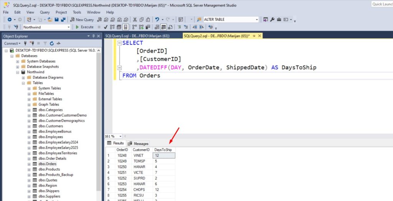Expand the System Databases node
393x201 pixels.
point(18,61)
